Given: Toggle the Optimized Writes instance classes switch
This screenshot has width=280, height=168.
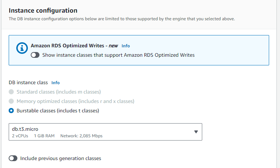Looking at the screenshot, I should 35,55.
